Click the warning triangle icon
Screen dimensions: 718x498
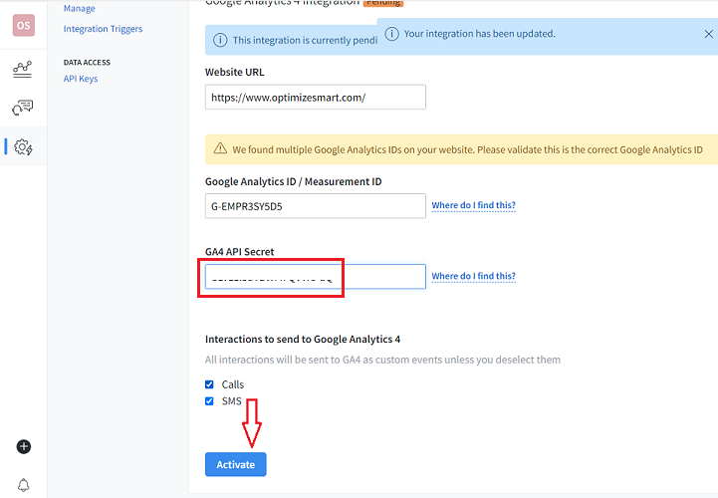click(x=220, y=148)
